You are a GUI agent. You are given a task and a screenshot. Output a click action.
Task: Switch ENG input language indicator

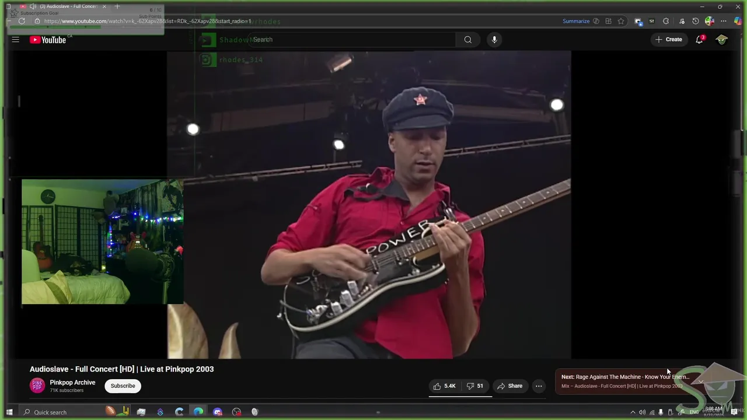(694, 412)
